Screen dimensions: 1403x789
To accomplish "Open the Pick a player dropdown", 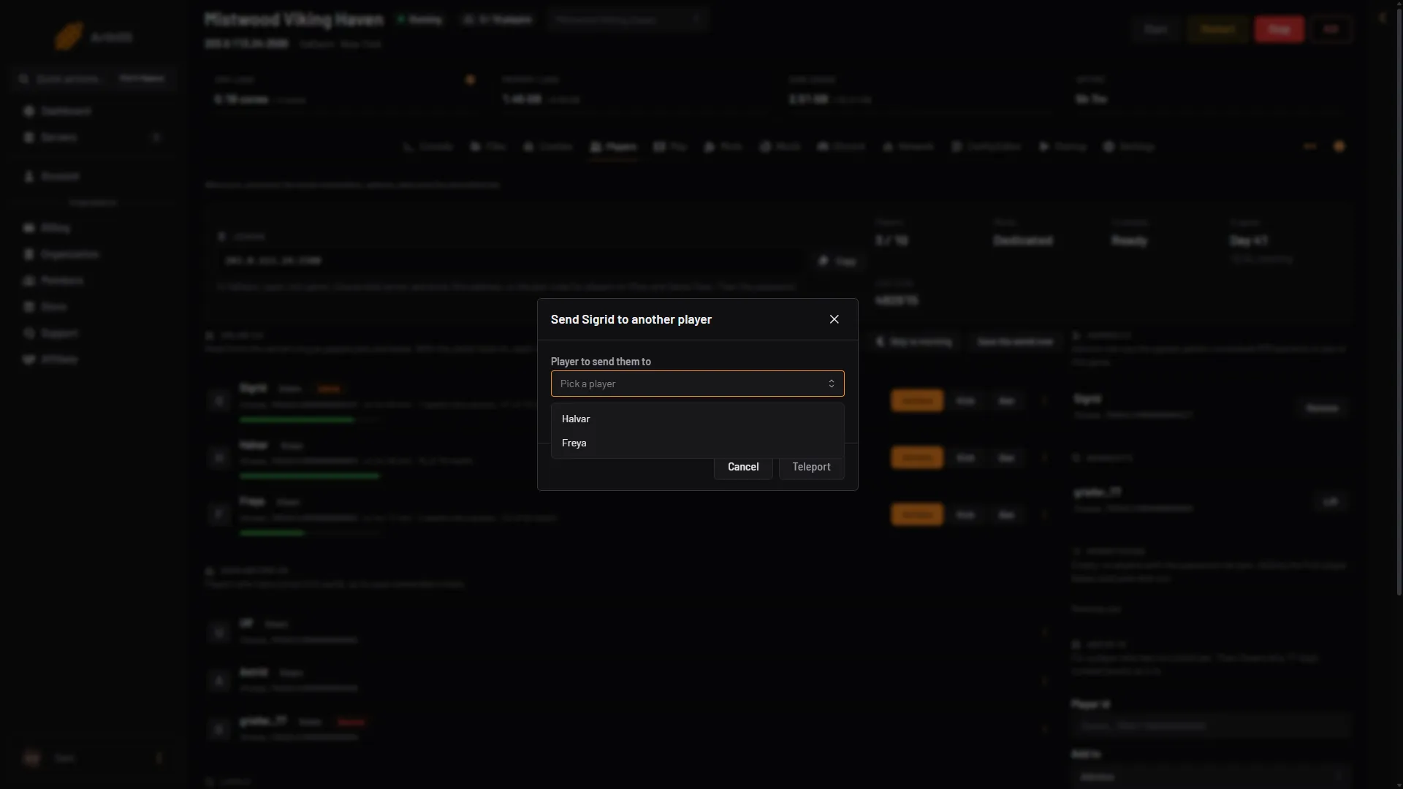I will pos(697,384).
